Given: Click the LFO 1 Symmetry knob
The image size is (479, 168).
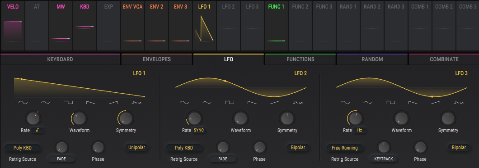Looking at the screenshot, I should point(126,118).
